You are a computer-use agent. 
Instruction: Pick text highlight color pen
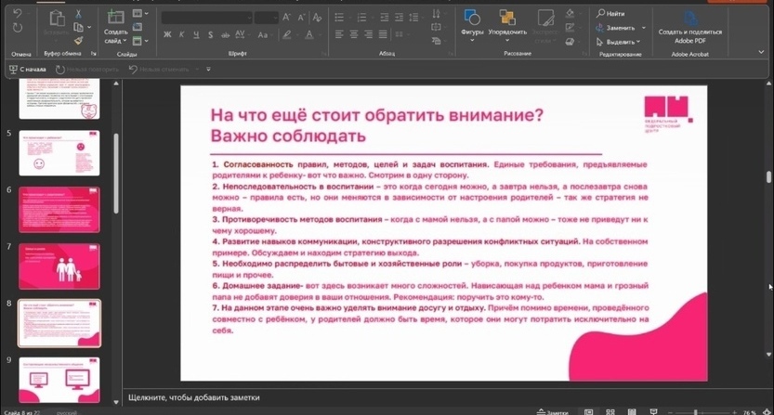[287, 34]
